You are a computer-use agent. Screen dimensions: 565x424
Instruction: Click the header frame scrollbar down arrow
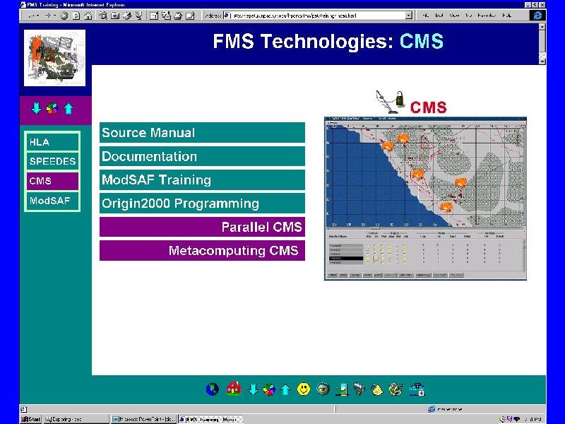tap(542, 61)
